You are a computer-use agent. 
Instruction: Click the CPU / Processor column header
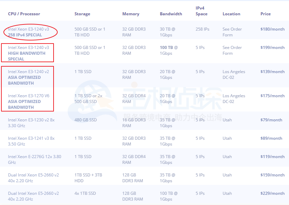24,14
